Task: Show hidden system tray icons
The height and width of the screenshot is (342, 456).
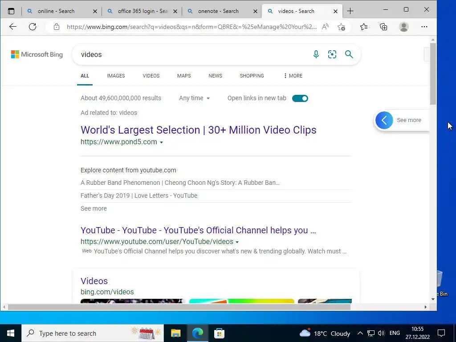Action: tap(360, 333)
